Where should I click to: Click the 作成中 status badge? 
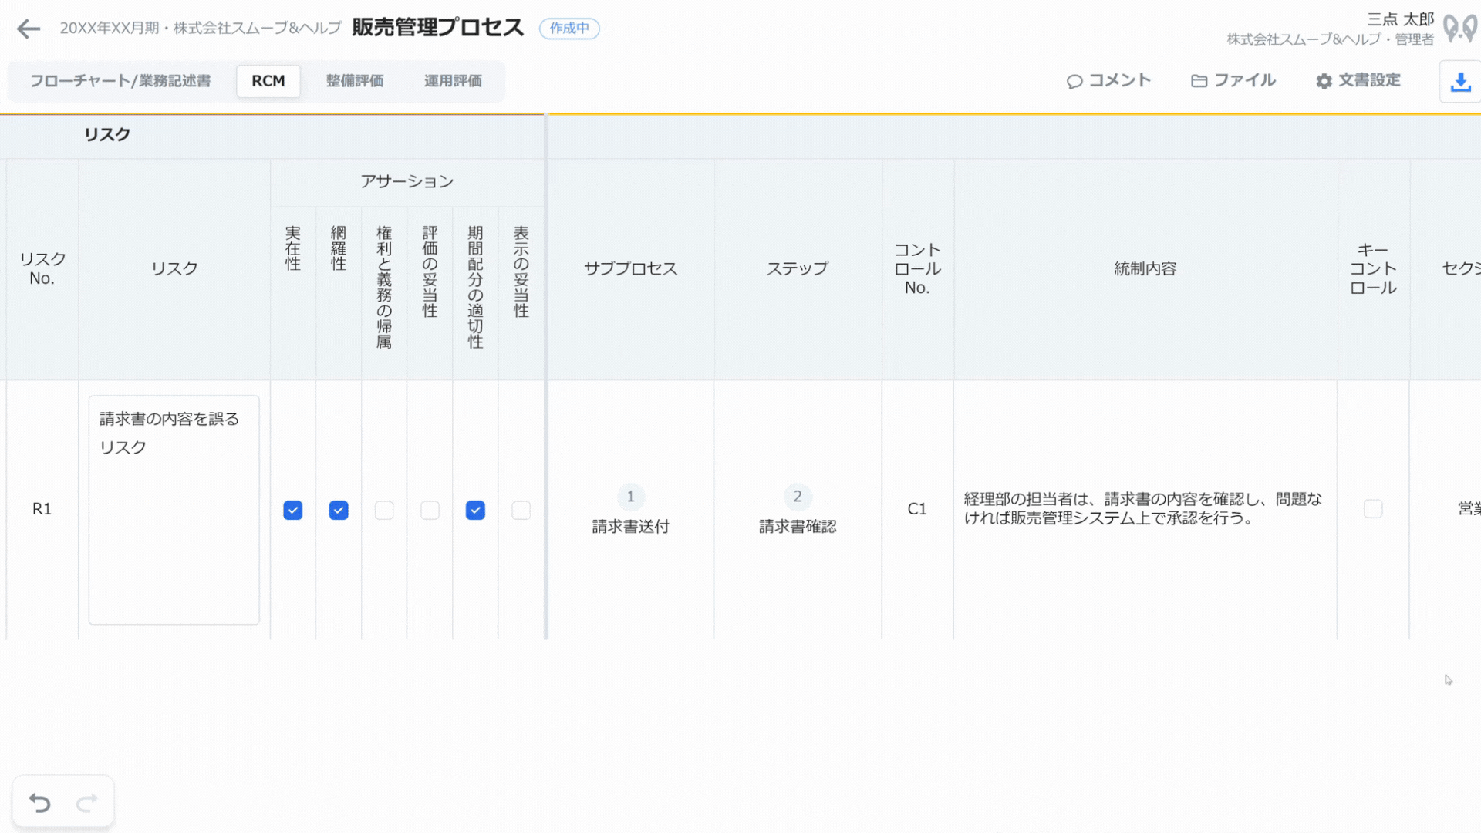[x=569, y=29]
